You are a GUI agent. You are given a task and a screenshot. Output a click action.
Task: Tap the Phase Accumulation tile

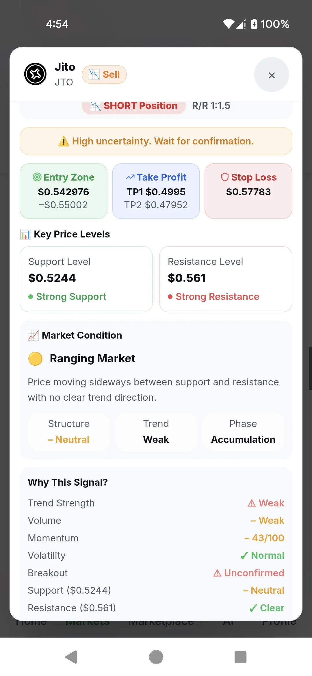coord(243,432)
